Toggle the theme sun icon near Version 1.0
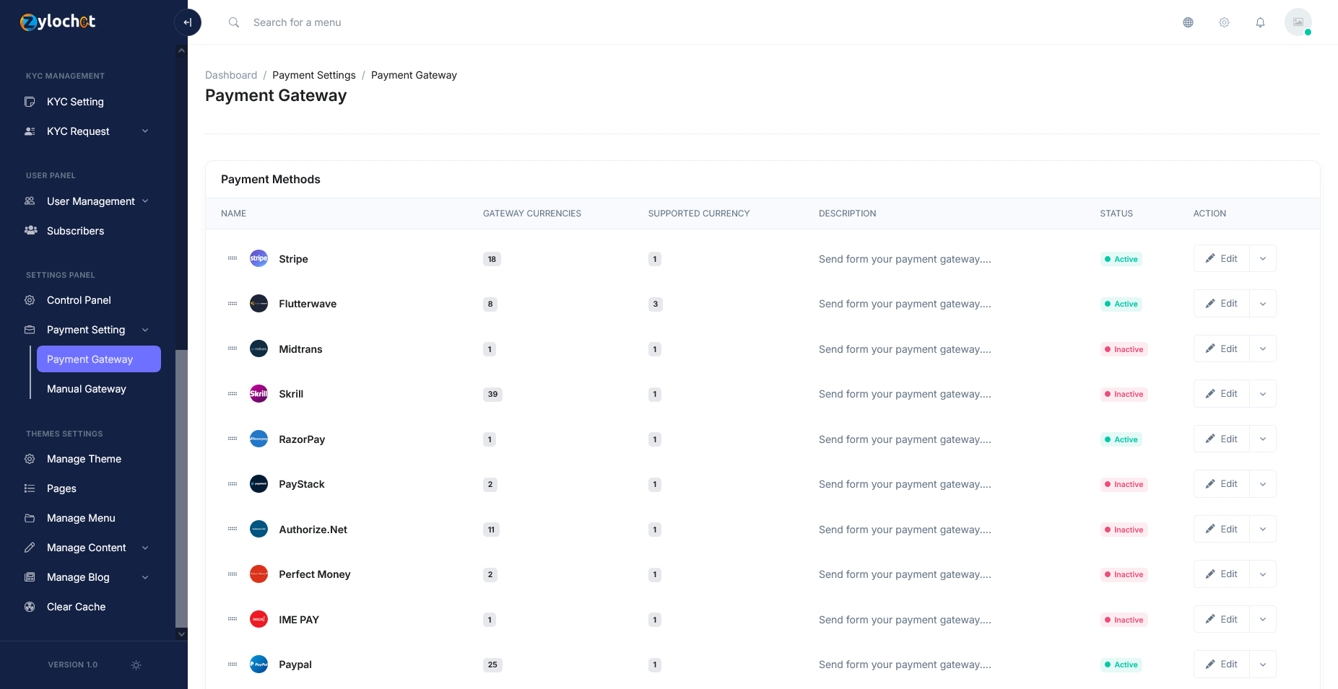Viewport: 1338px width, 689px height. 136,664
